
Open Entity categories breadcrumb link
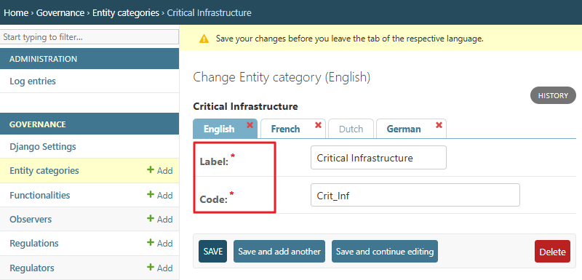[x=126, y=13]
